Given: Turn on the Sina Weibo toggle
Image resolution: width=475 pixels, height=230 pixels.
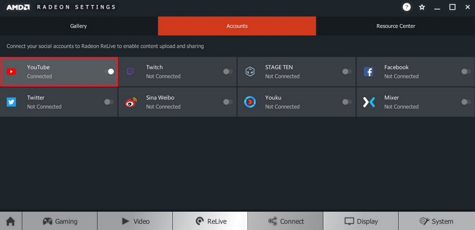Looking at the screenshot, I should click(x=228, y=102).
